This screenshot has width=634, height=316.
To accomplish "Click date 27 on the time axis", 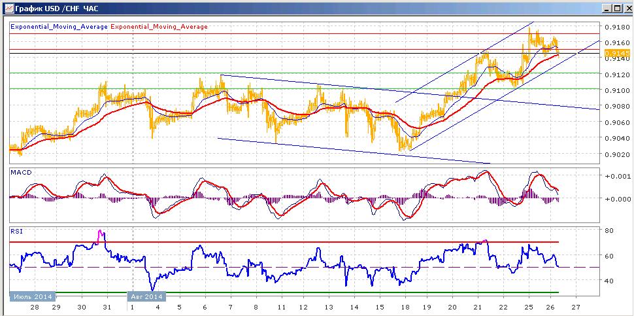I will coord(576,307).
